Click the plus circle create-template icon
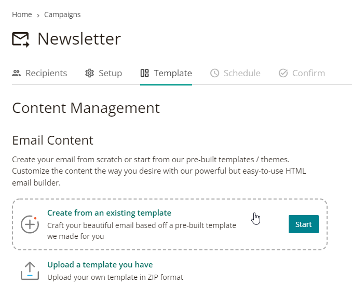 [30, 224]
